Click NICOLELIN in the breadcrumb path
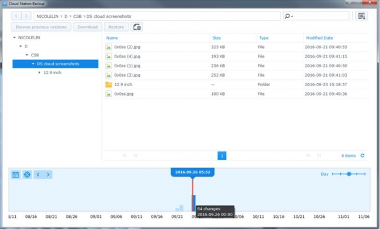The height and width of the screenshot is (230, 380). pyautogui.click(x=47, y=16)
